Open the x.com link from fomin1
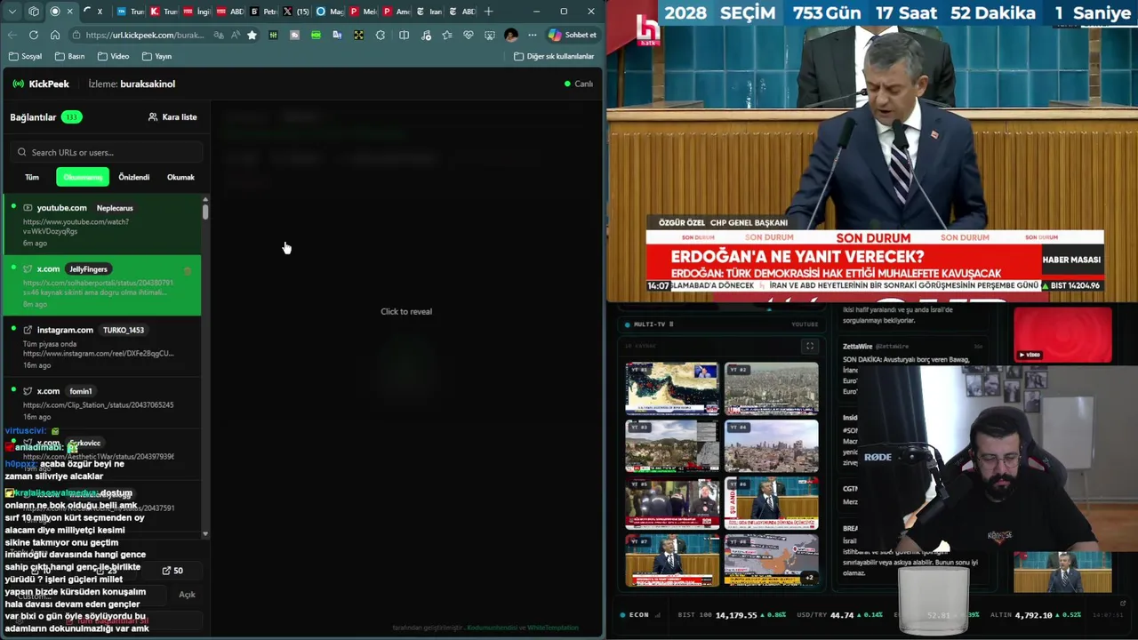 102,403
